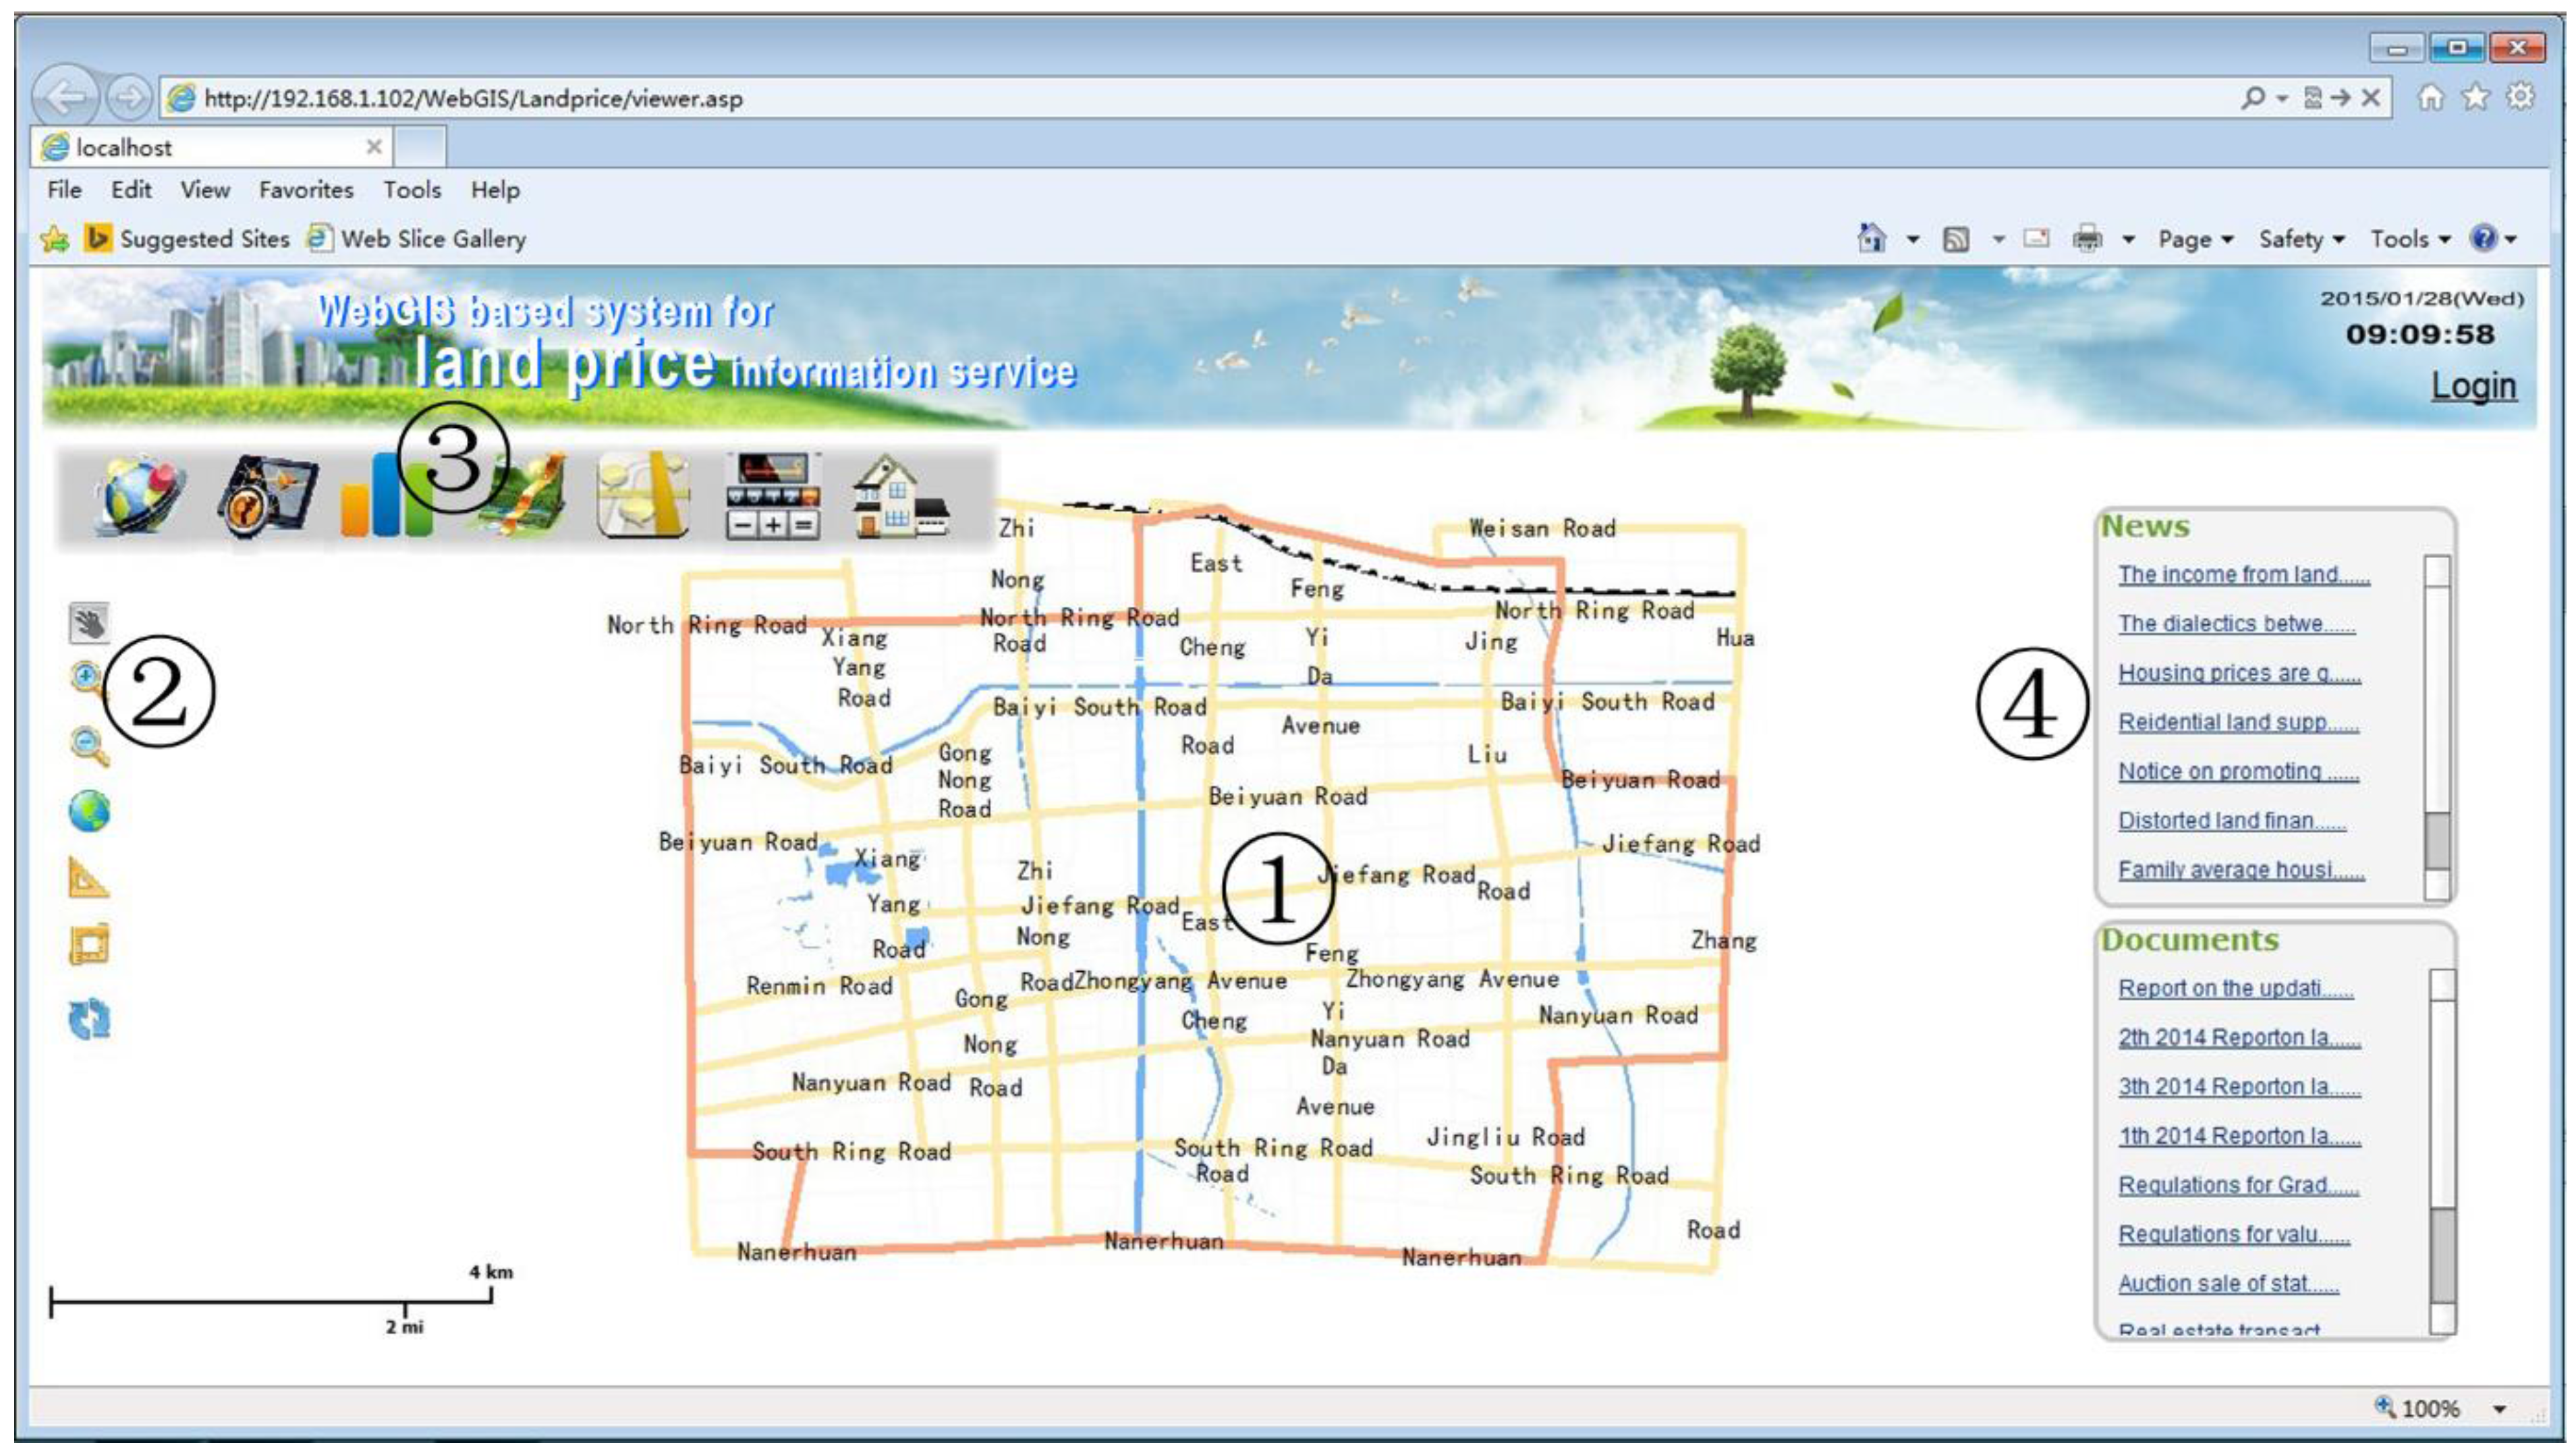Viewport: 2576px width, 1455px height.
Task: Click the Login link
Action: [x=2473, y=385]
